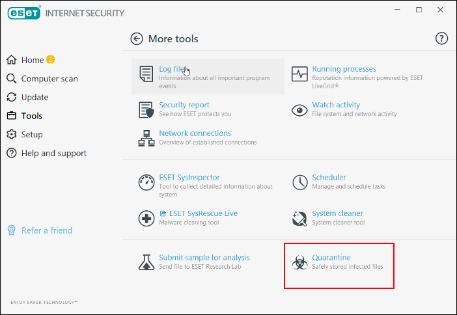Viewport: 457px width, 315px height.
Task: Launch ESET SysInspector link
Action: click(189, 178)
